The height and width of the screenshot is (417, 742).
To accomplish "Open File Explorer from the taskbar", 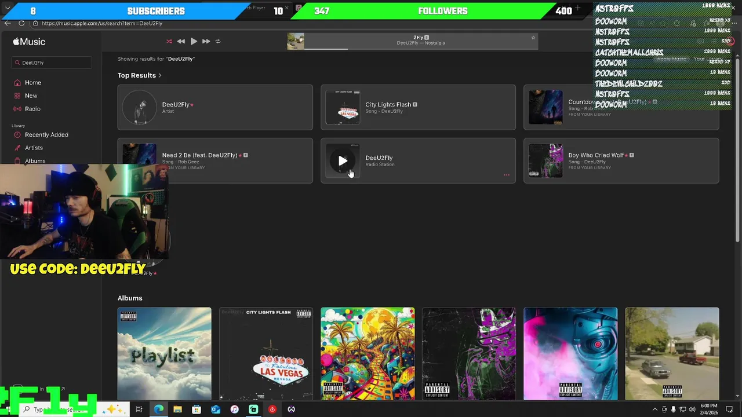I will tap(177, 409).
